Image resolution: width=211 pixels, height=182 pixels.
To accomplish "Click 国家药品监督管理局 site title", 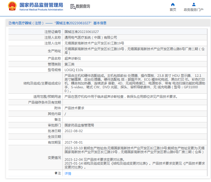I will coord(41,5).
